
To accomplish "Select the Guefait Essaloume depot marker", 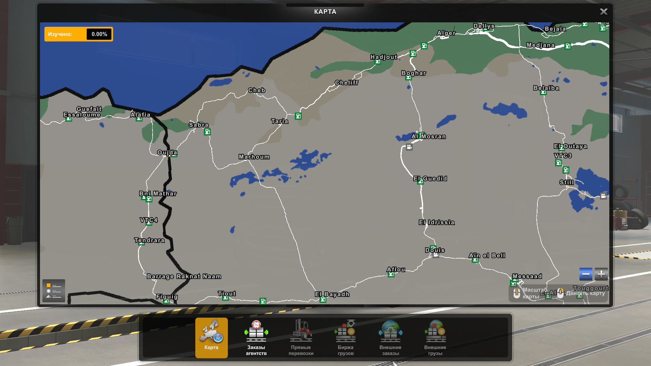I will (68, 118).
